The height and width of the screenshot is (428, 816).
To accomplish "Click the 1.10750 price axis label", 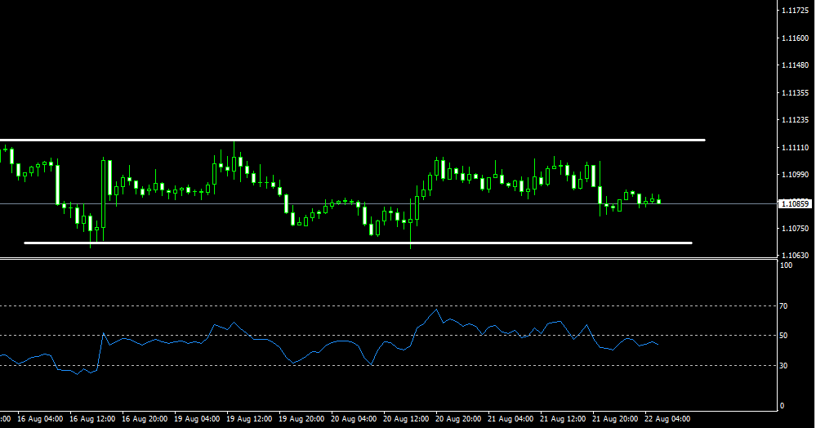I will tap(796, 228).
